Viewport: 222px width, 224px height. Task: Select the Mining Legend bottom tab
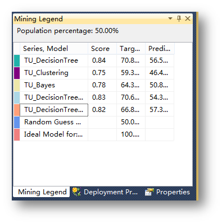click(x=42, y=192)
